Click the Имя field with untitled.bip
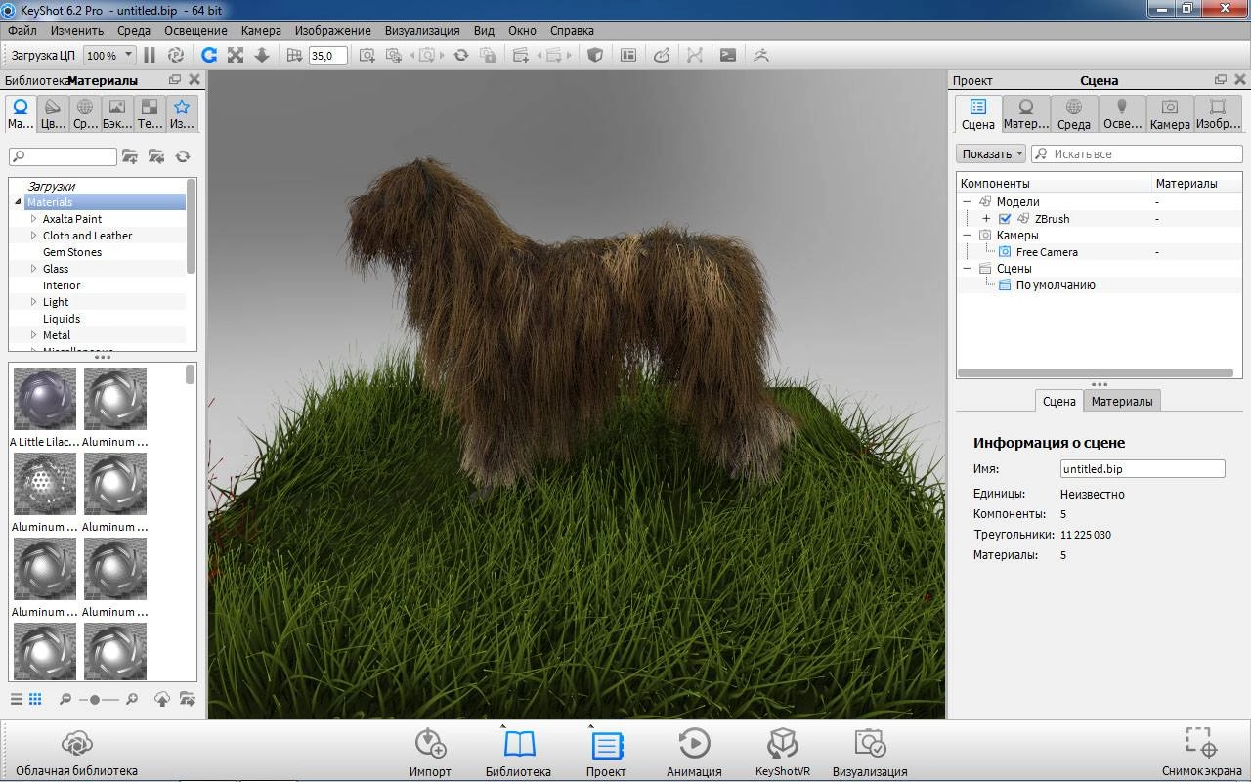Viewport: 1251px width, 782px height. pyautogui.click(x=1143, y=469)
